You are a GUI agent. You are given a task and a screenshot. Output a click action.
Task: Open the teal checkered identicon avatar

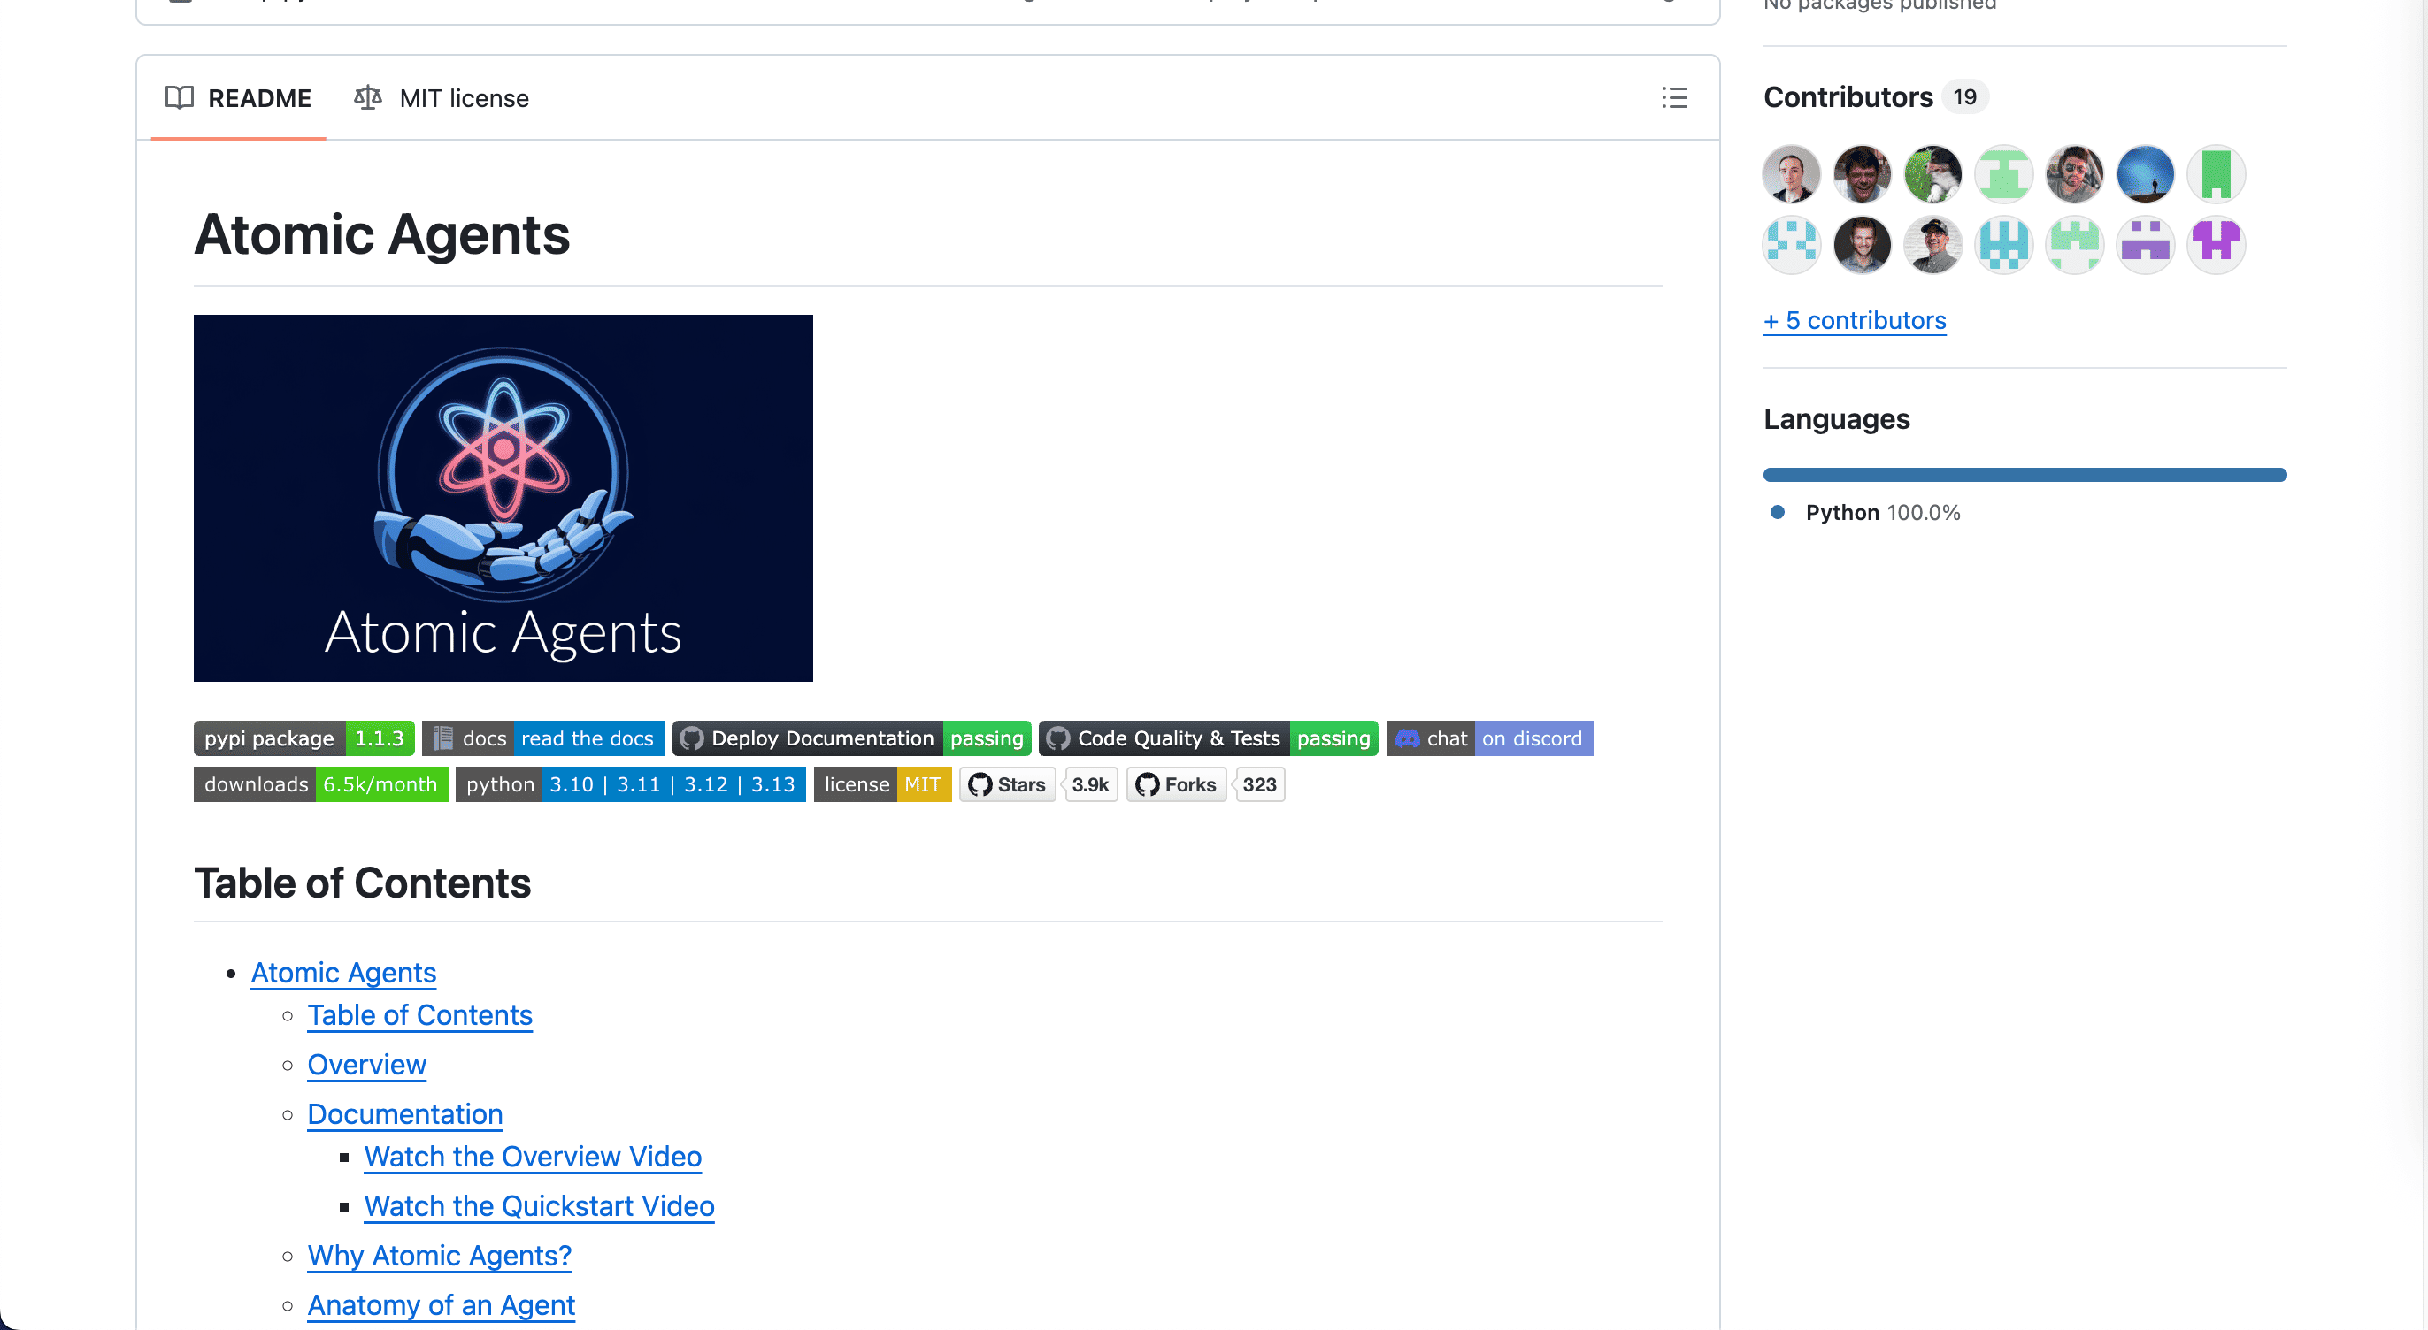tap(1792, 245)
